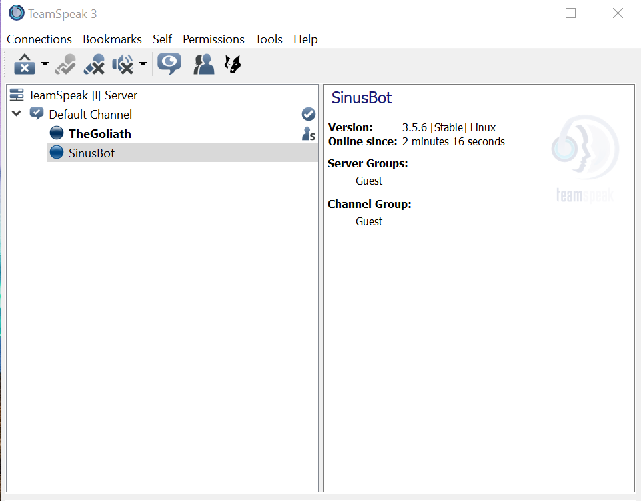Click the server admin badge beside TheGoliath

tap(309, 134)
